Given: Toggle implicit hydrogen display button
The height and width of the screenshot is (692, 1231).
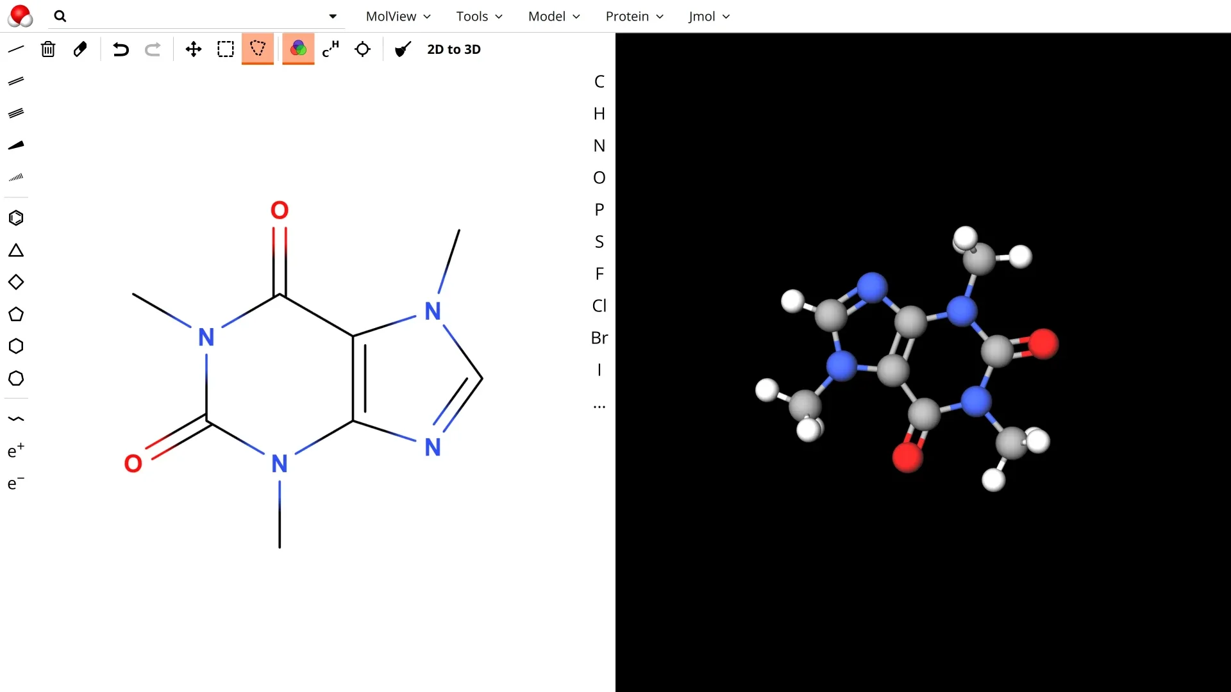Looking at the screenshot, I should tap(330, 49).
